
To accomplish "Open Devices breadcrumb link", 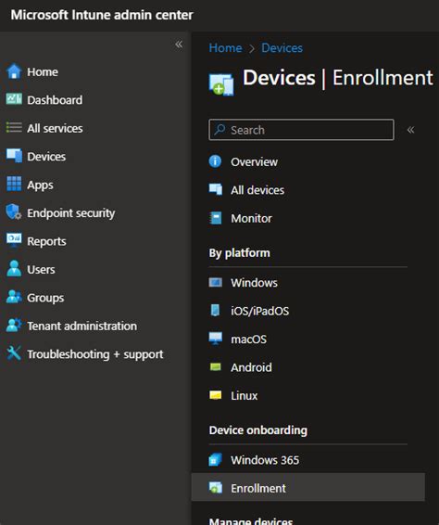I will click(282, 48).
